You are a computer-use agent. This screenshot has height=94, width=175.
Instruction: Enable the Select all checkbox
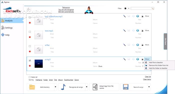tap(29, 77)
